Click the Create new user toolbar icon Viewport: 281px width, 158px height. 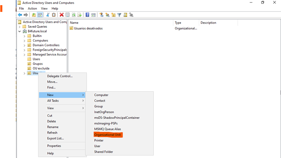pyautogui.click(x=101, y=15)
